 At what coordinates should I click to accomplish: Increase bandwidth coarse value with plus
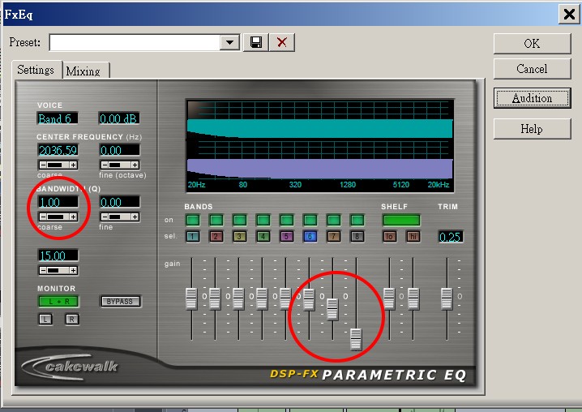pos(73,217)
